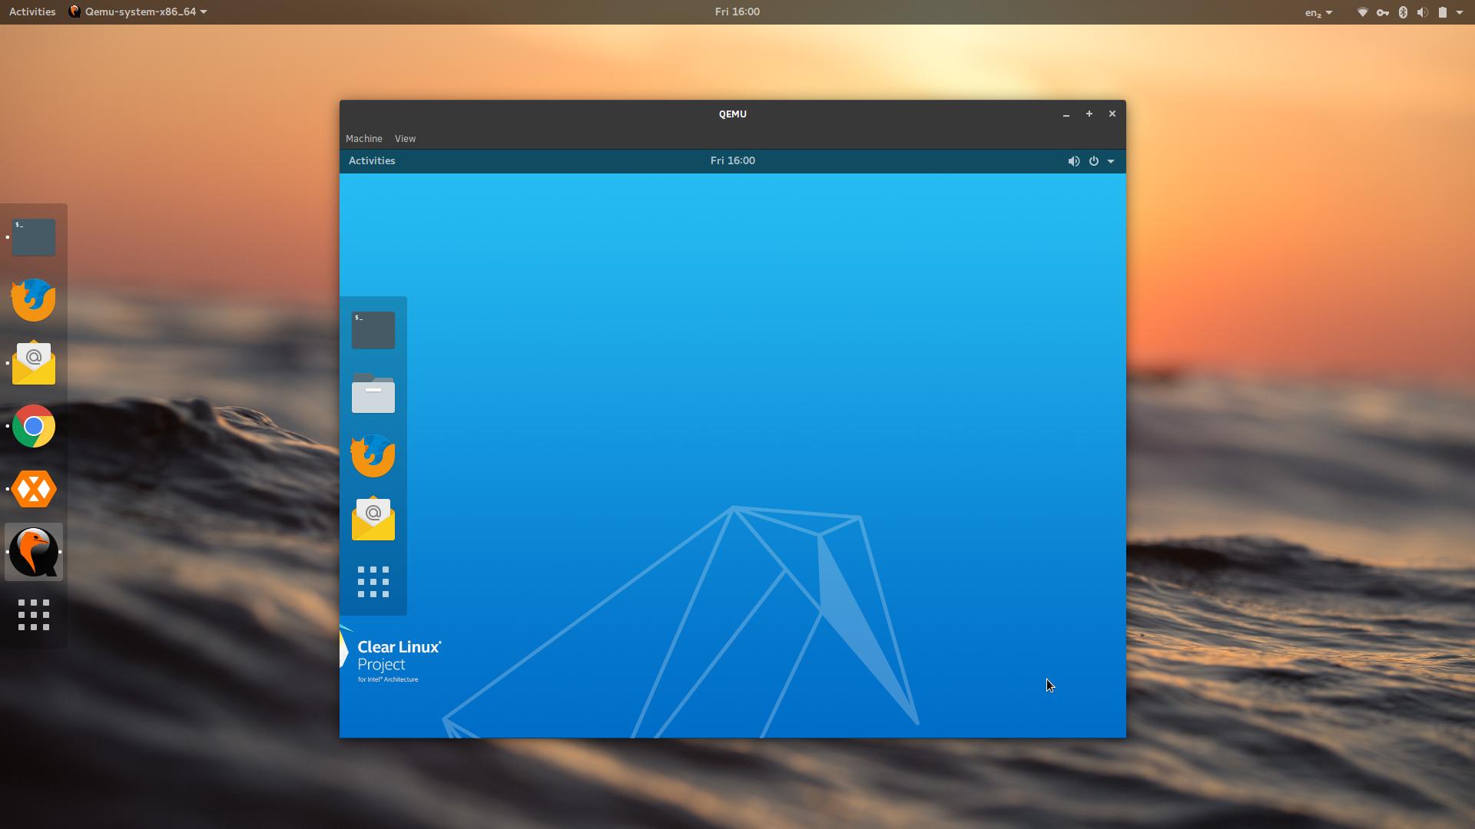Click the guest volume speaker icon
The width and height of the screenshot is (1475, 829).
1074,161
